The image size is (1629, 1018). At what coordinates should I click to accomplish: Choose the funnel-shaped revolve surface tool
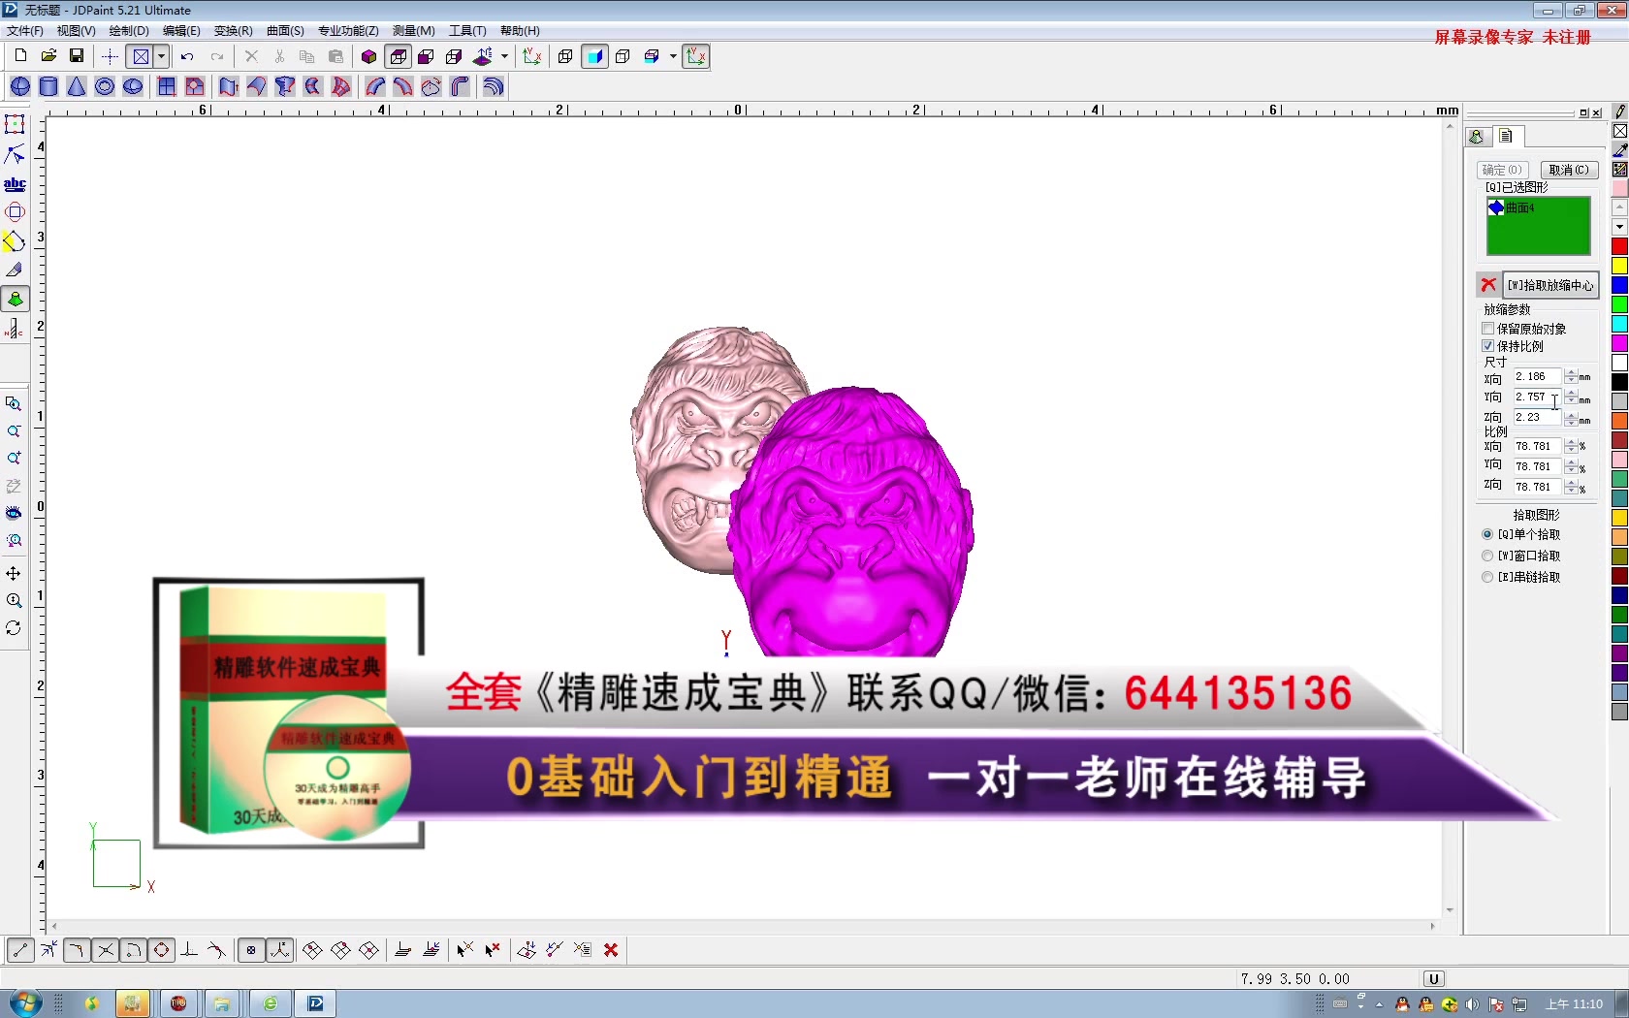click(x=284, y=86)
